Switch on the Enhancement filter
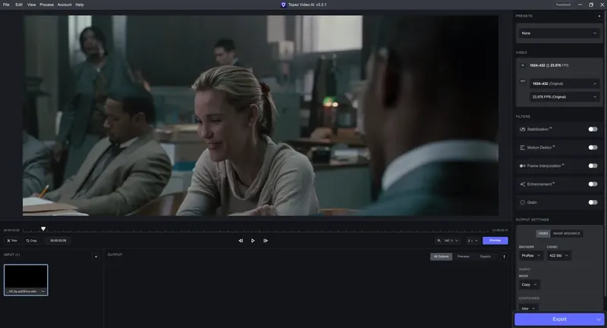Viewport: 607px width, 328px height. 593,184
